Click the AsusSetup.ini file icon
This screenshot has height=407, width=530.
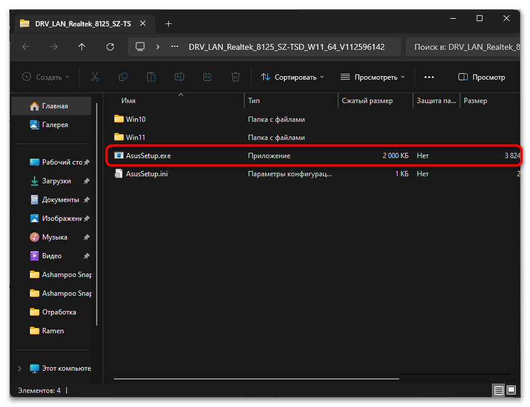point(118,173)
